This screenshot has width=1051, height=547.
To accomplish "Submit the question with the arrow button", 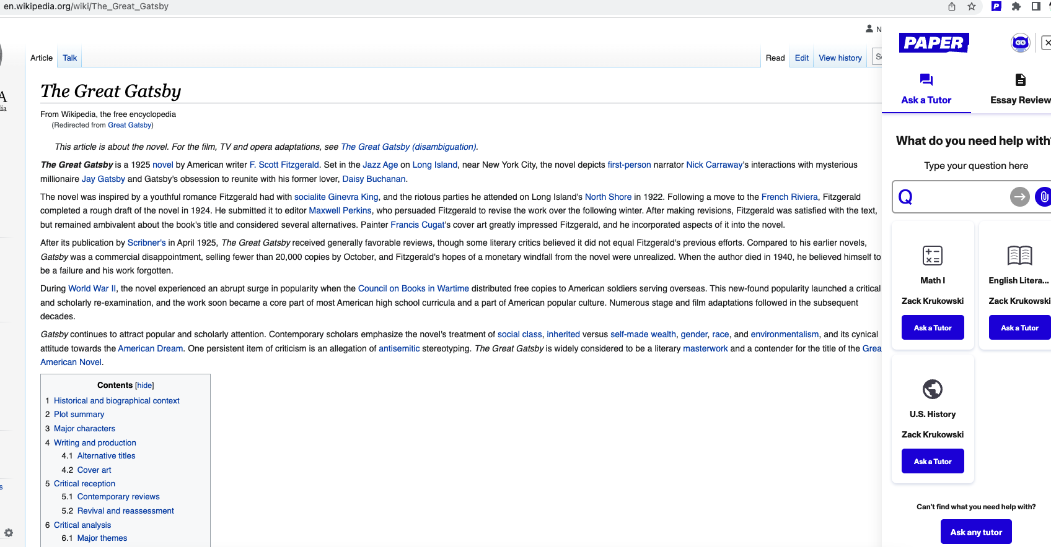I will [x=1019, y=197].
